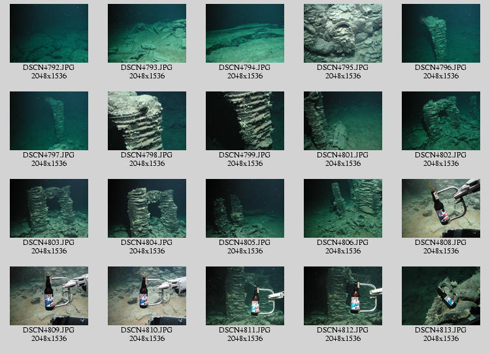This screenshot has width=490, height=354.
Task: Open the DSCN4809.JPG bottle image
Action: 49,296
